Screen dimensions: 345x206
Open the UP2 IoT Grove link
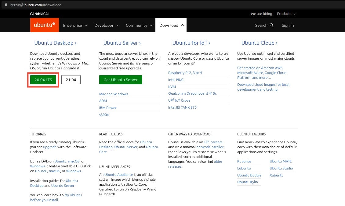(x=179, y=100)
